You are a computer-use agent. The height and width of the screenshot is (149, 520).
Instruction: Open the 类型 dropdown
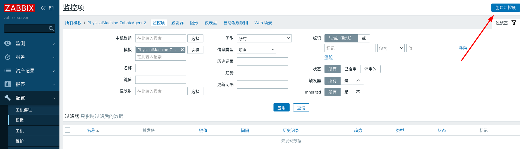264,38
